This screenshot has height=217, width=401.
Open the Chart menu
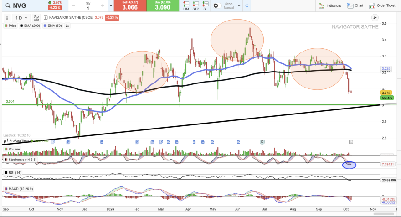coord(355,5)
